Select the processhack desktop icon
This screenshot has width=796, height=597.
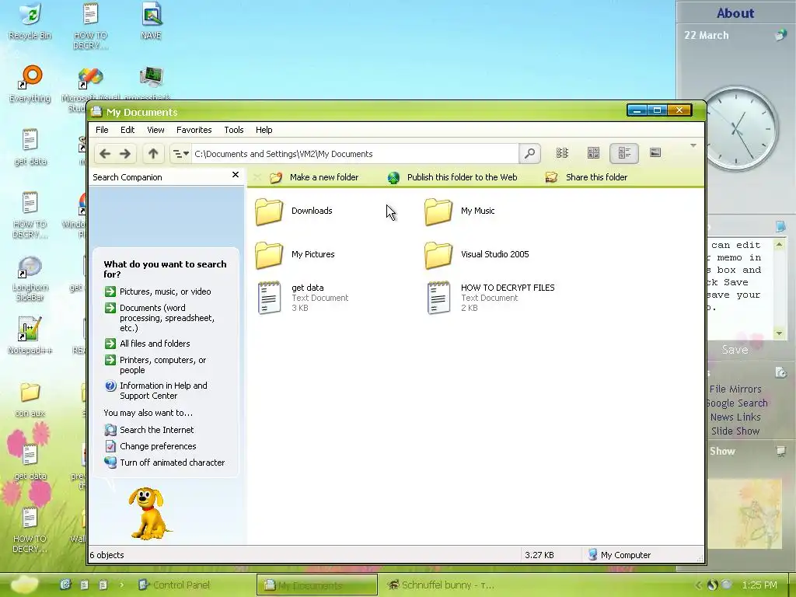click(x=150, y=84)
